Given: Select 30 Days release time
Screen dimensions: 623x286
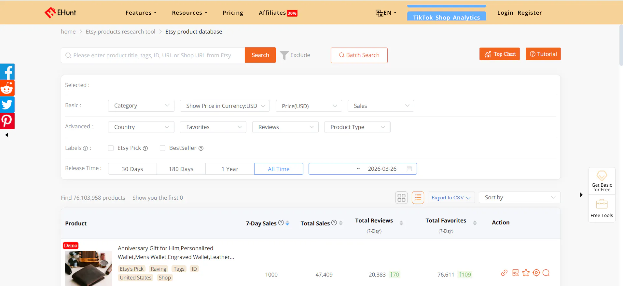Looking at the screenshot, I should coord(132,169).
